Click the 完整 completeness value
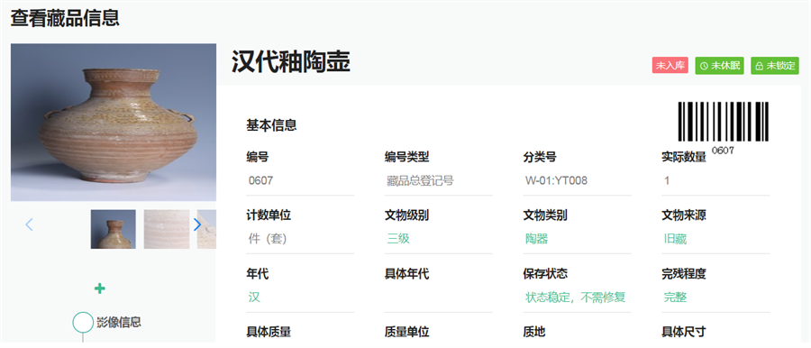The image size is (811, 348). (x=675, y=298)
